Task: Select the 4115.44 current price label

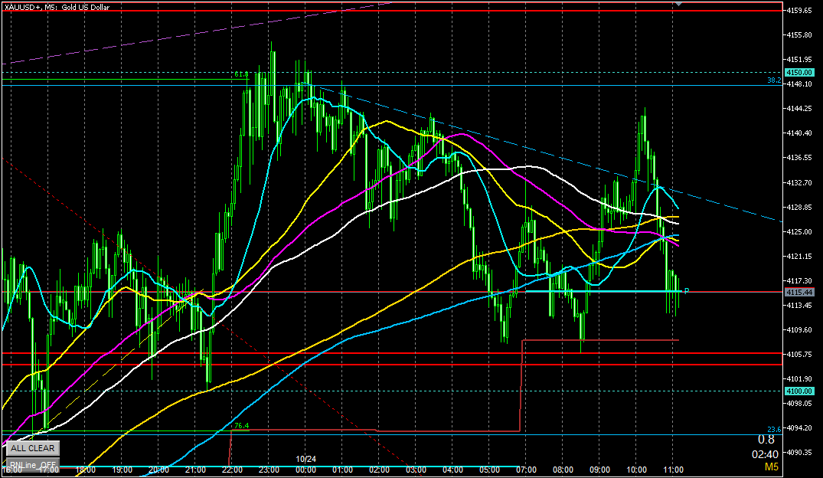Action: tap(798, 293)
